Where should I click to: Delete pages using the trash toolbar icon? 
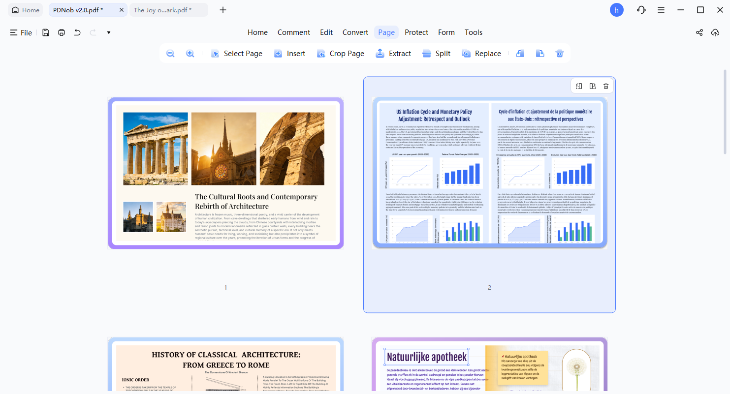click(x=559, y=53)
